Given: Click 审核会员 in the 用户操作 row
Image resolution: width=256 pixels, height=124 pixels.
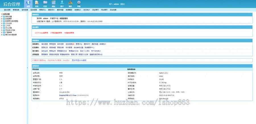Looking at the screenshot, I should [x=45, y=51].
